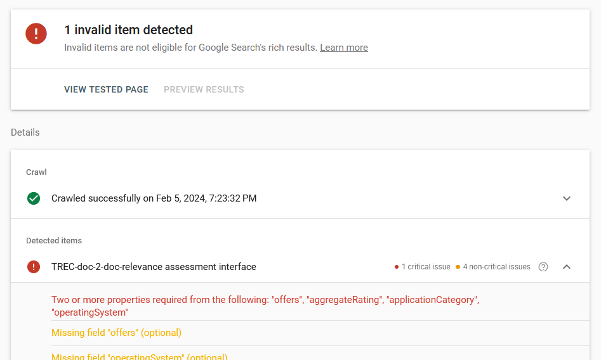Click the Crawled successfully on Feb 5 row
This screenshot has width=601, height=360.
(x=154, y=198)
